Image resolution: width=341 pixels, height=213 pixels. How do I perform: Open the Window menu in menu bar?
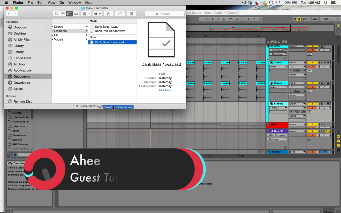coord(75,3)
